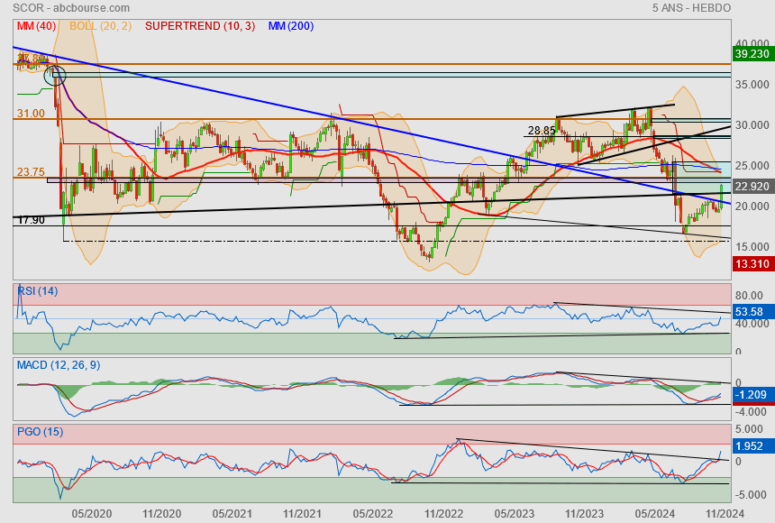Screen dimensions: 775x523
Task: Click the 15.000 price axis label
Action: pyautogui.click(x=752, y=247)
